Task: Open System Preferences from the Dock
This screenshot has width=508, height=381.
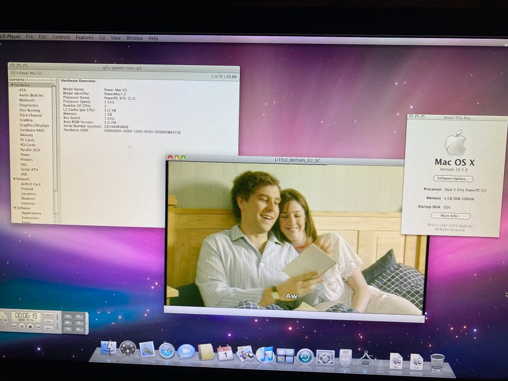Action: [325, 357]
